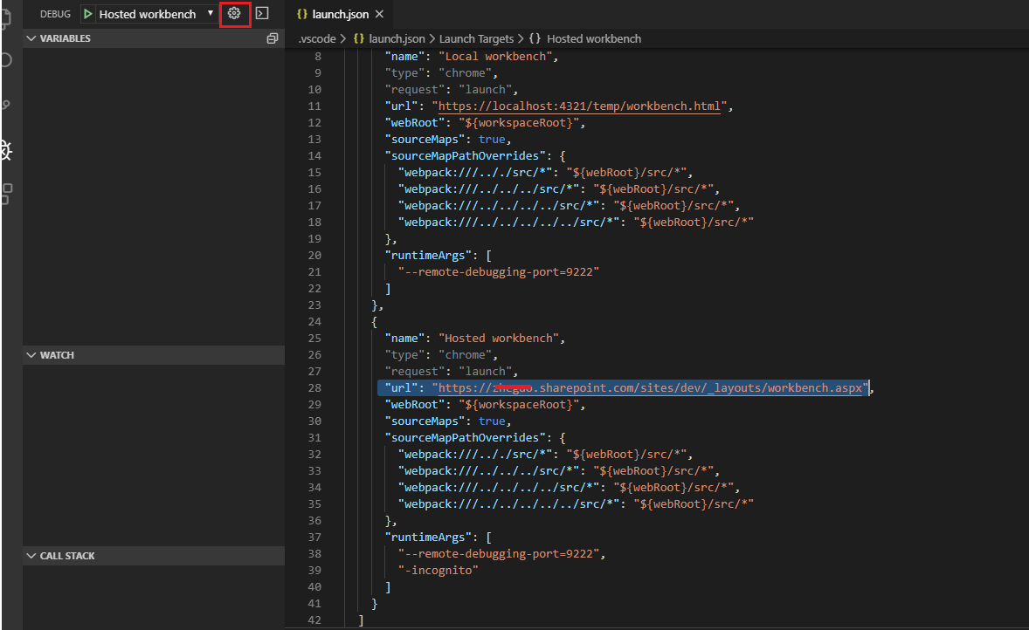1029x630 pixels.
Task: Collapse the WATCH section
Action: [x=154, y=354]
